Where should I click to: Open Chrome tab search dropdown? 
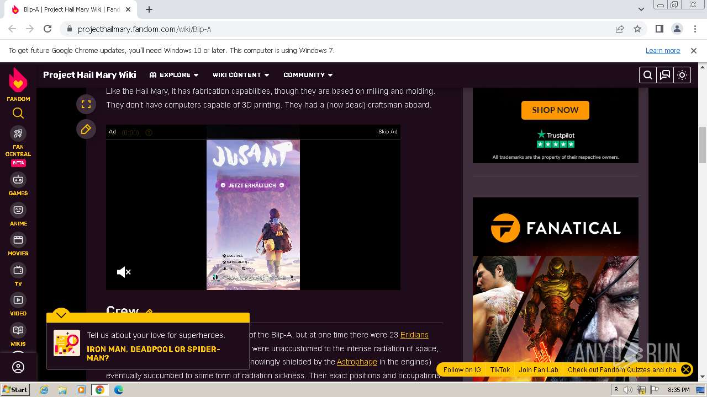641,9
